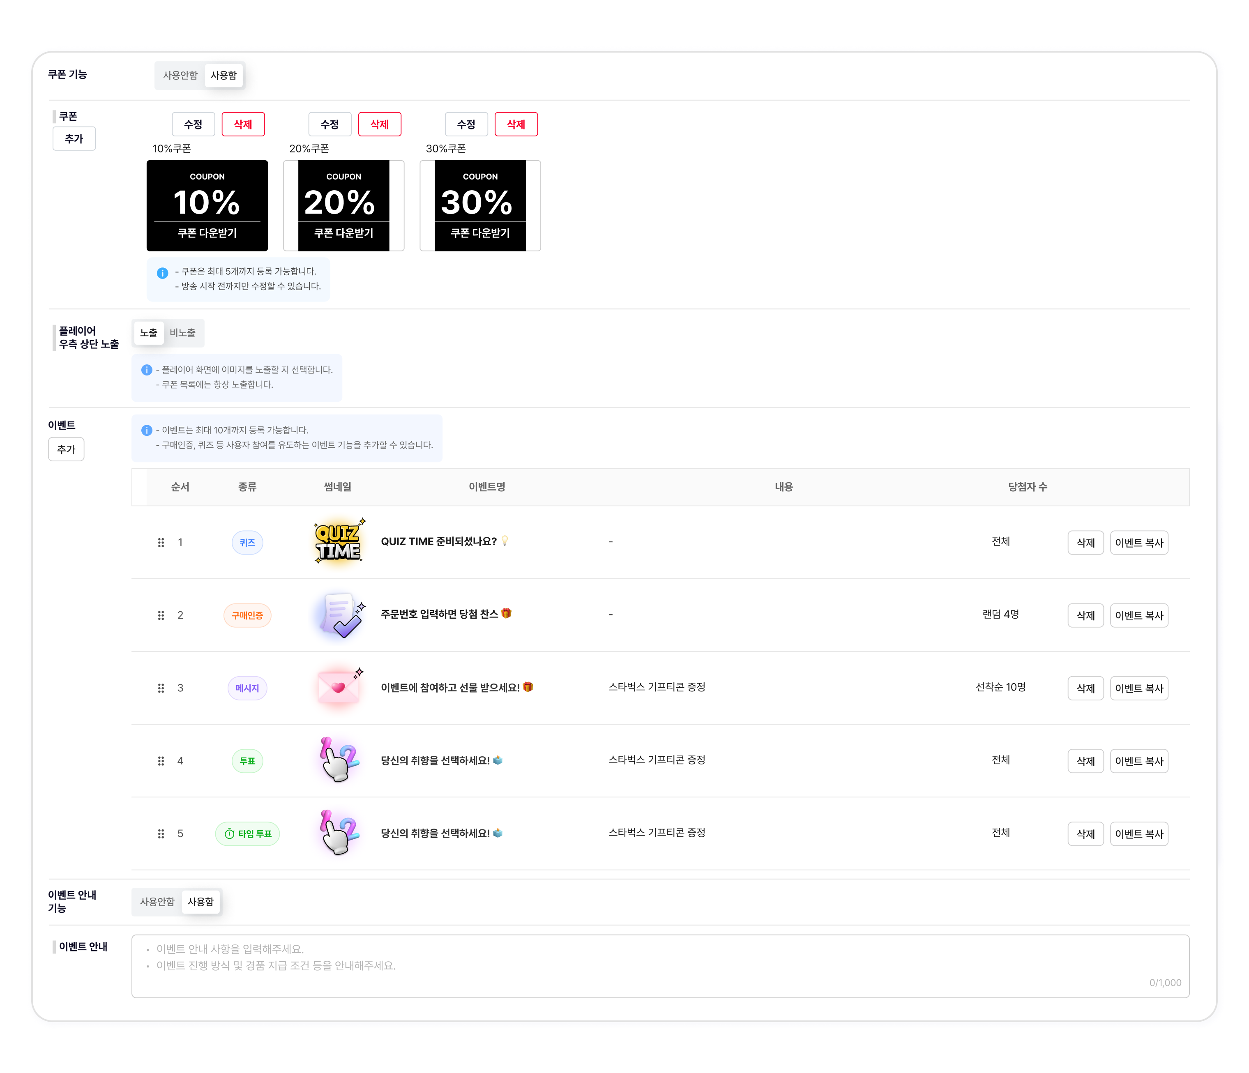Click the 10%쿠폰 name label
The image size is (1249, 1073).
(172, 149)
